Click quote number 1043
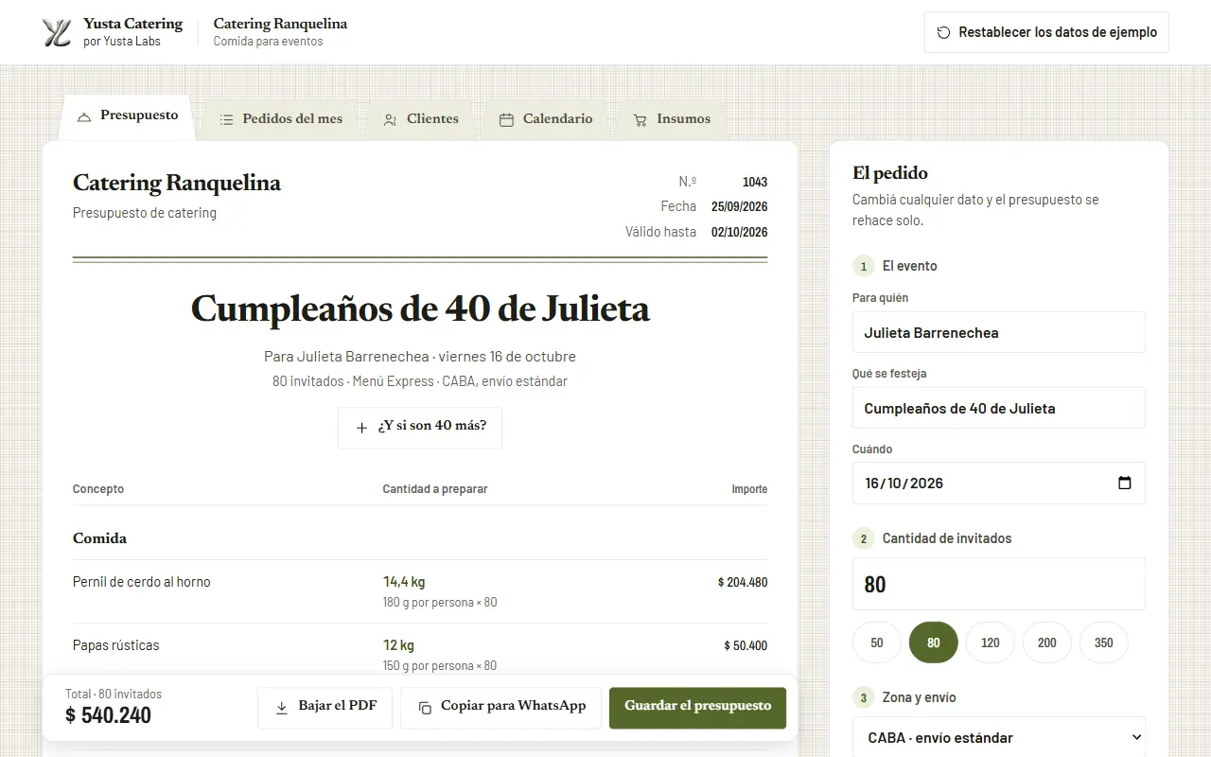The height and width of the screenshot is (757, 1211). (755, 182)
